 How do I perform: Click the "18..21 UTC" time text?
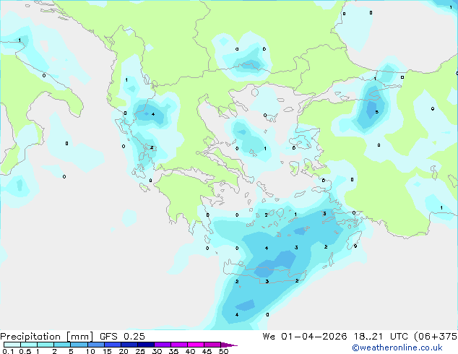pyautogui.click(x=381, y=337)
